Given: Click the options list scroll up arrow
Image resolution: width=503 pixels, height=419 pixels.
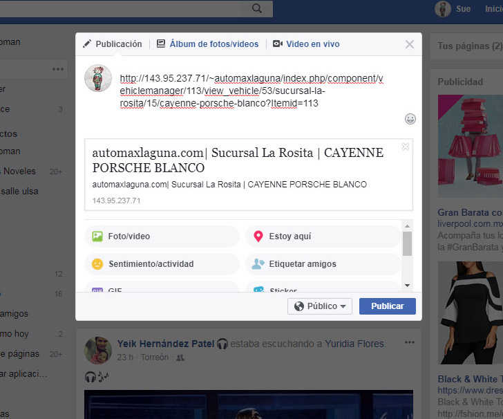Looking at the screenshot, I should 407,226.
